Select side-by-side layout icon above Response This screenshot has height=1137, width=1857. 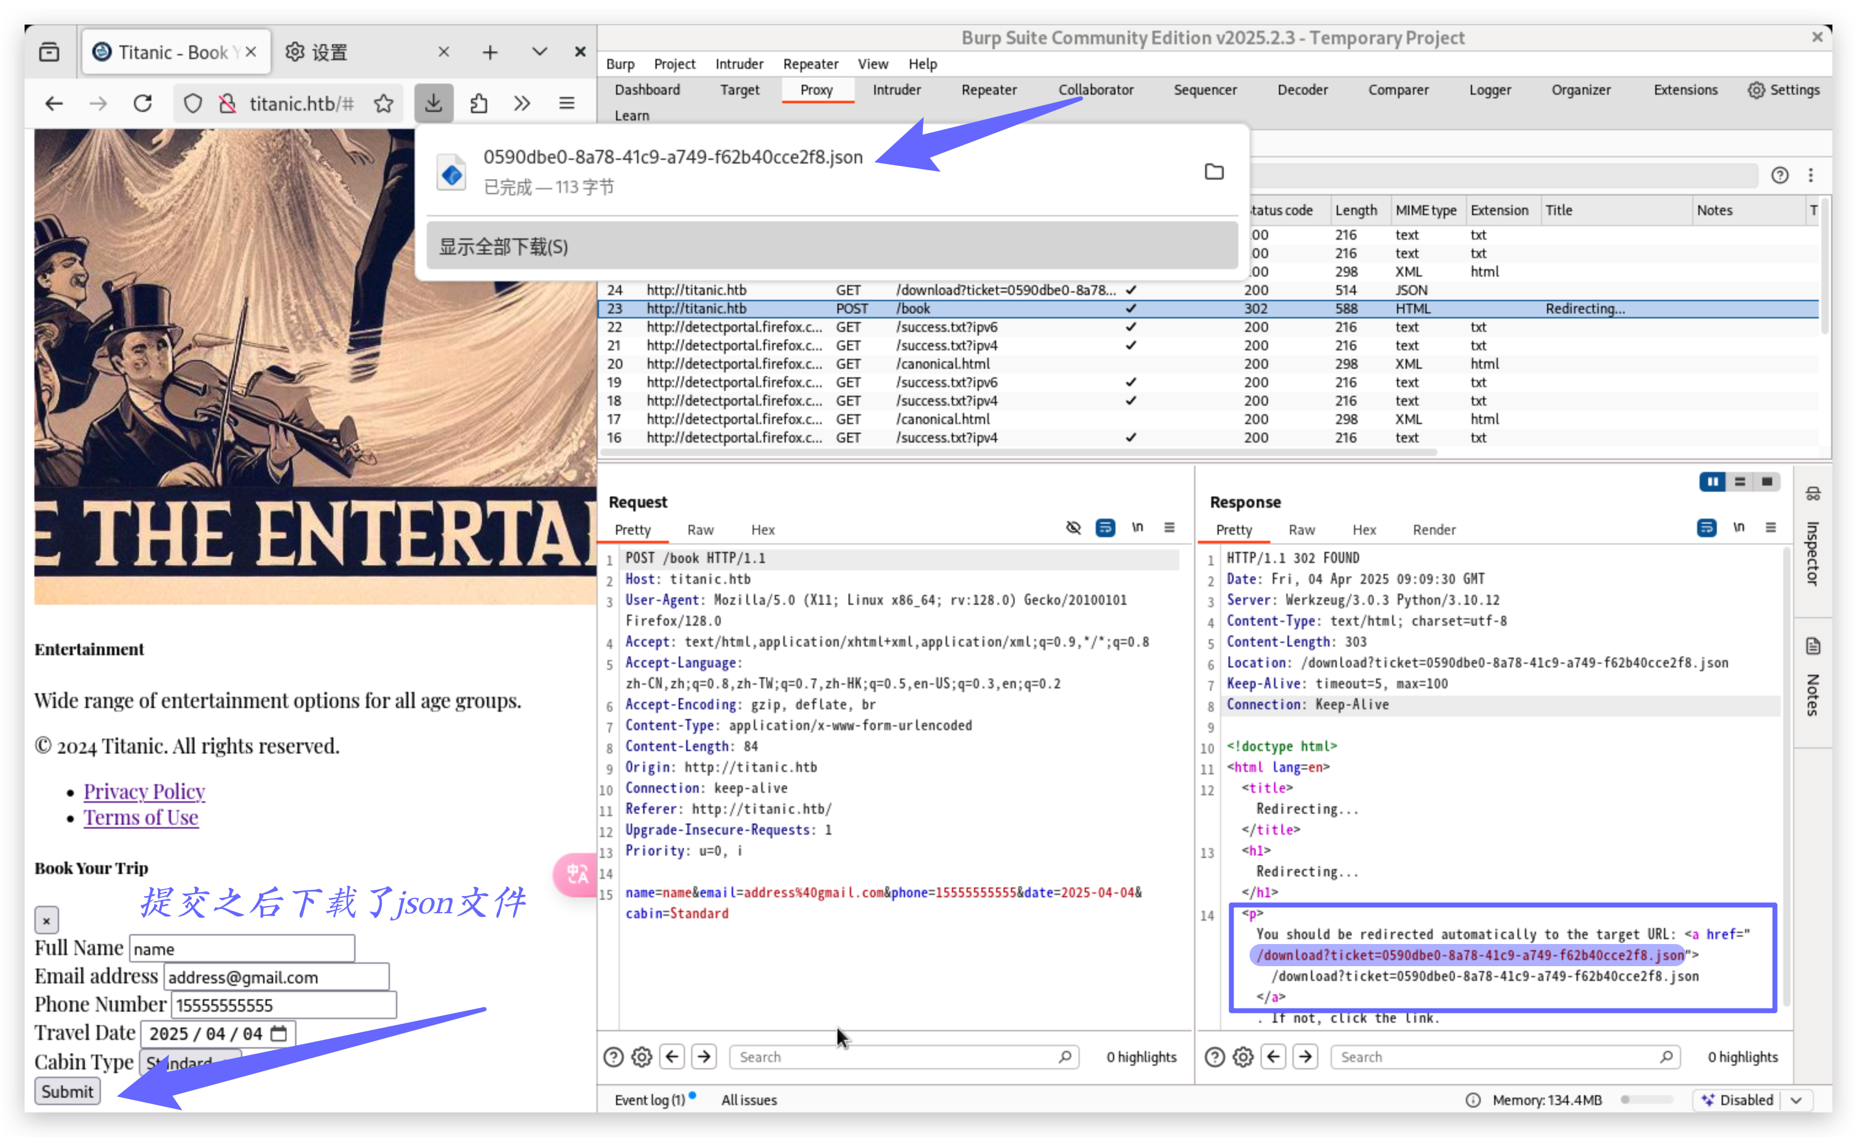coord(1712,481)
